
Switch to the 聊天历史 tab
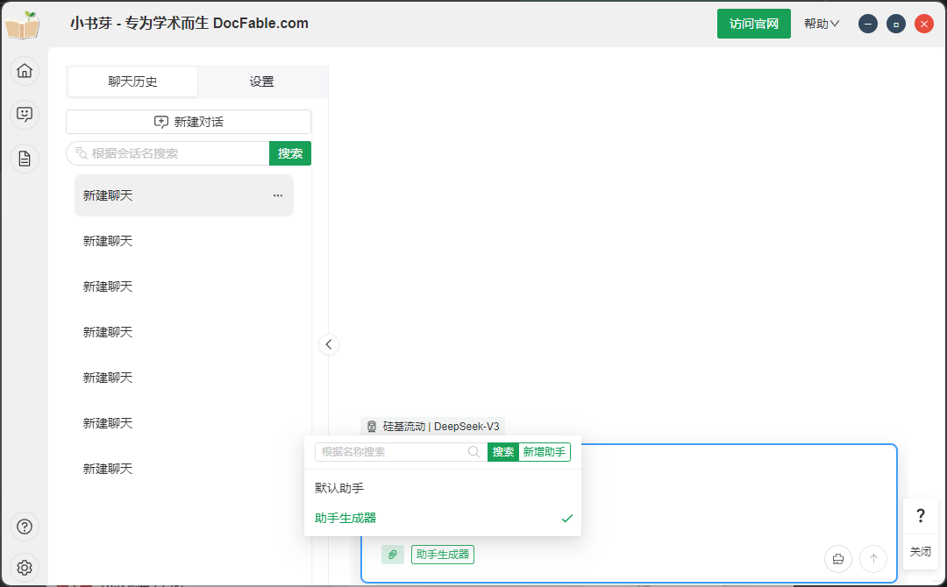pyautogui.click(x=132, y=81)
